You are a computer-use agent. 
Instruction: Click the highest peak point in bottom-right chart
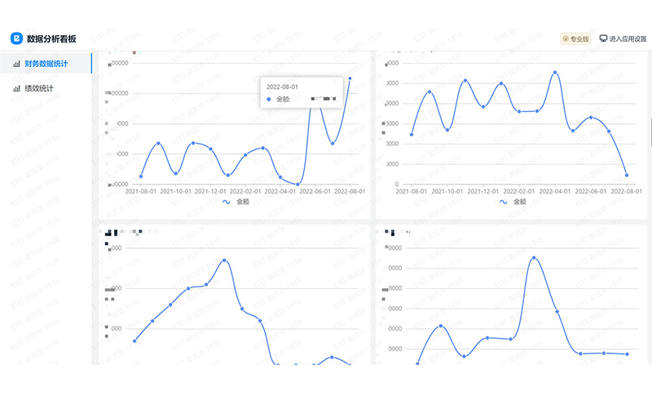point(534,258)
